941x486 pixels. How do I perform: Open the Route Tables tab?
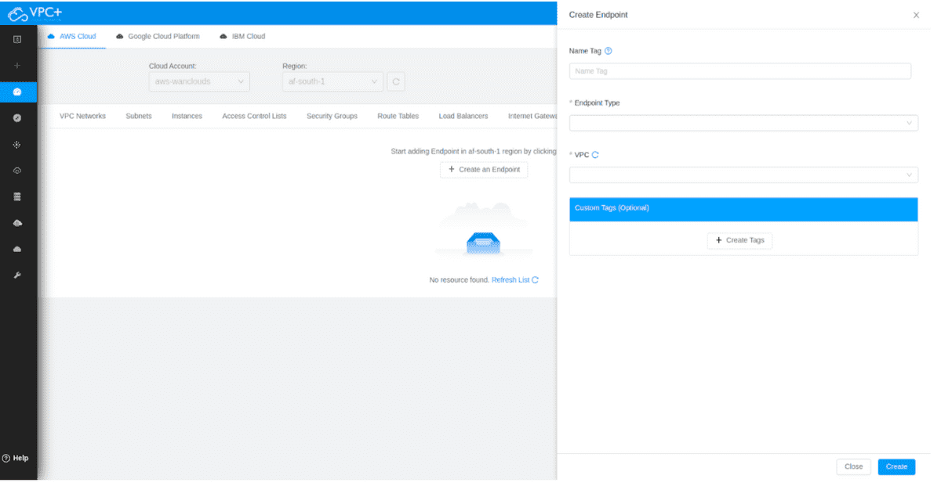pyautogui.click(x=398, y=116)
